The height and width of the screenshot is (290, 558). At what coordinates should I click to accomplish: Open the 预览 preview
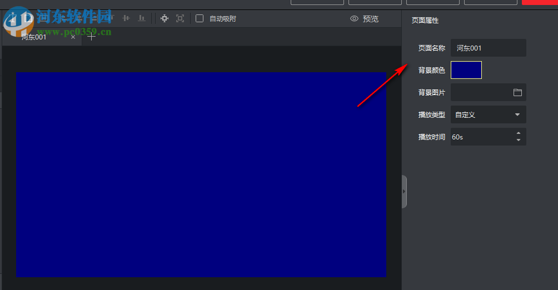(x=365, y=19)
